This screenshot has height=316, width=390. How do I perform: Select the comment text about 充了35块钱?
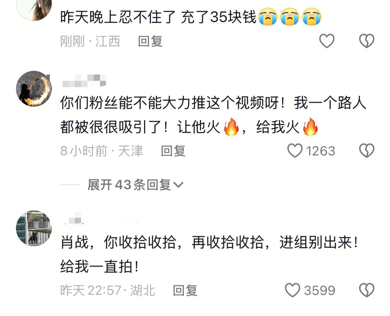point(191,17)
